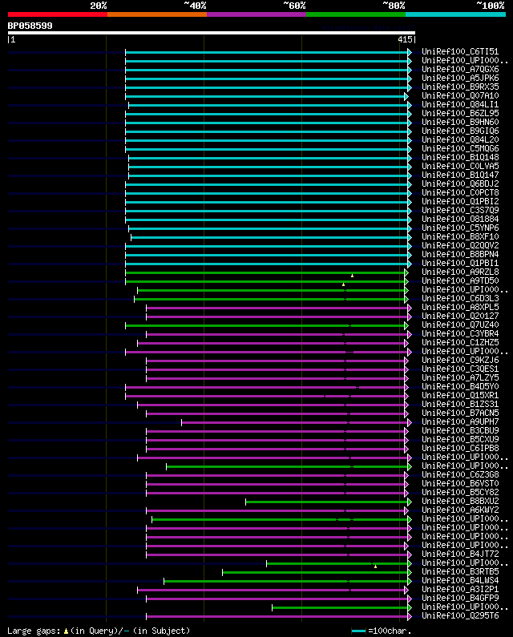Click the UniRef100_Q1PBI1 hit name
The width and height of the screenshot is (513, 637).
(x=460, y=264)
